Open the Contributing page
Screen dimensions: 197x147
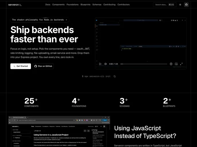point(109,5)
